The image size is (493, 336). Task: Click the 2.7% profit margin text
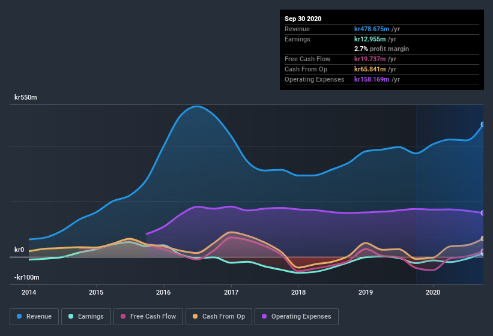click(x=382, y=49)
